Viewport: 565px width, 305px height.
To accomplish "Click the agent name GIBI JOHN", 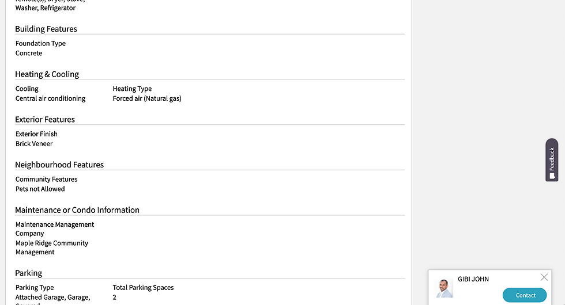I will [x=473, y=279].
